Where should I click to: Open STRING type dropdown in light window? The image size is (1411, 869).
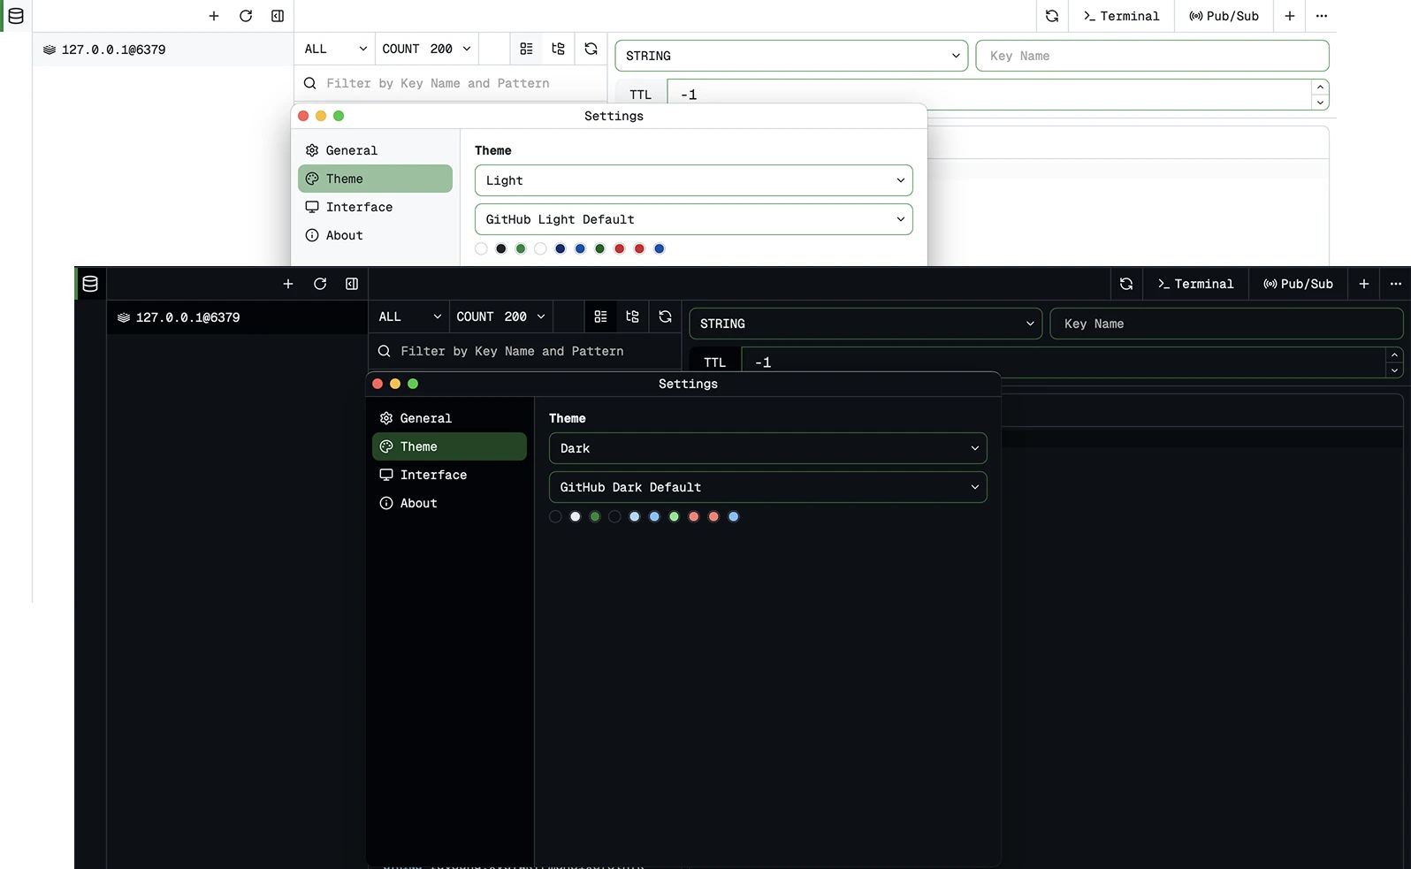click(x=791, y=56)
